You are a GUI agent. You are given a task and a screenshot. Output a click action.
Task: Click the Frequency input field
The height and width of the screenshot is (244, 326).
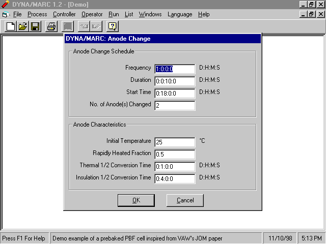175,69
